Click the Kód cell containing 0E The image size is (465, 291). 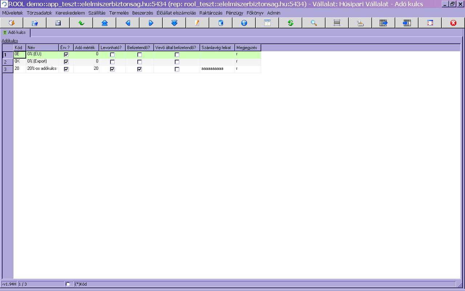coord(20,55)
